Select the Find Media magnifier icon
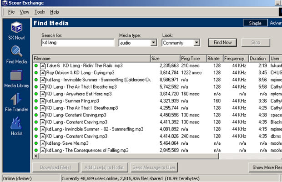 (x=16, y=51)
